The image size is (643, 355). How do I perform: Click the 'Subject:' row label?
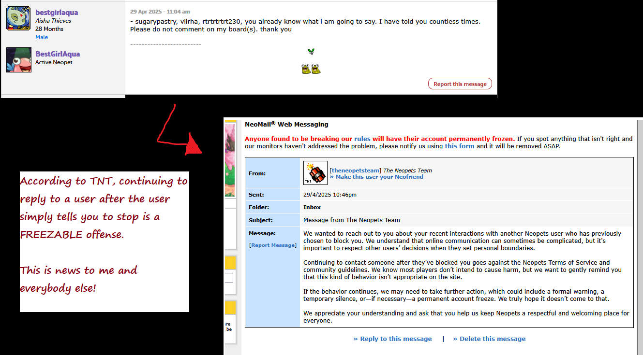[261, 220]
